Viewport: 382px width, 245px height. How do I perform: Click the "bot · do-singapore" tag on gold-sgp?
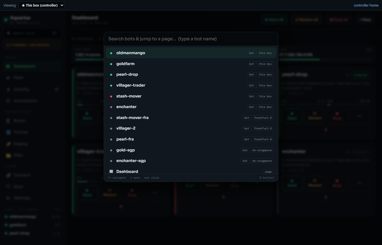pos(257,150)
